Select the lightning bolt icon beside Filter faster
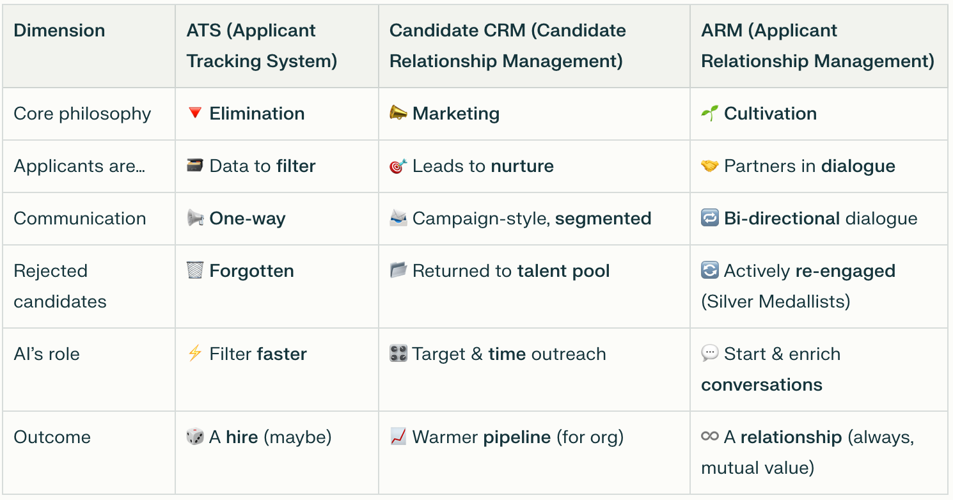This screenshot has width=953, height=500. [195, 354]
